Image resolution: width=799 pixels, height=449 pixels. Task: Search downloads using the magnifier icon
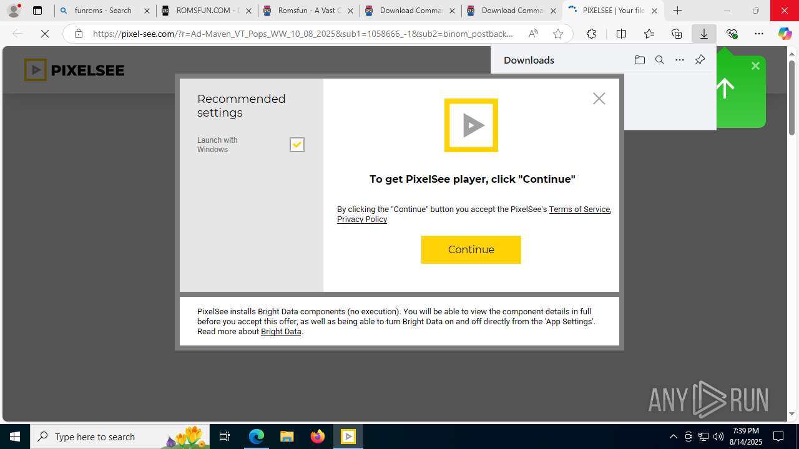coord(659,60)
